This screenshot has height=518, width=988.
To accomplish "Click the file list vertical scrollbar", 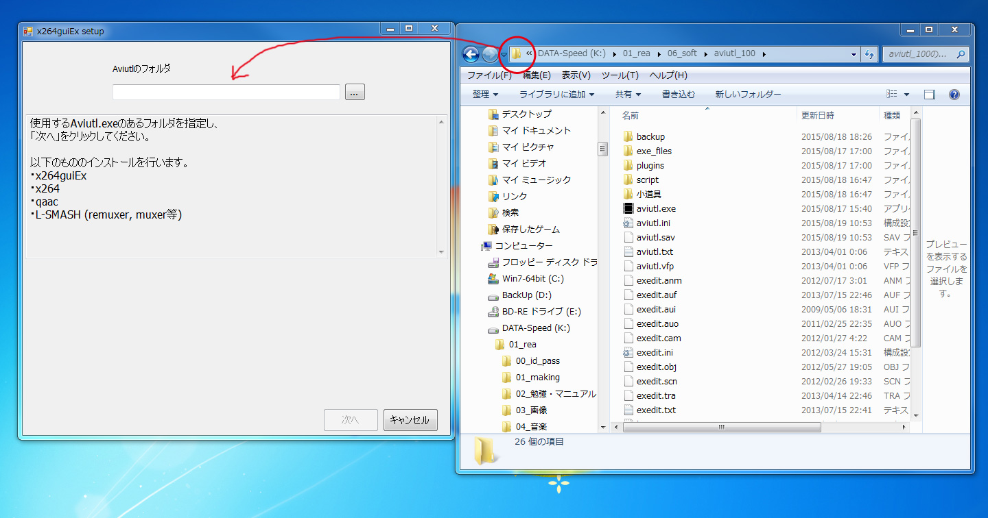I will point(915,233).
